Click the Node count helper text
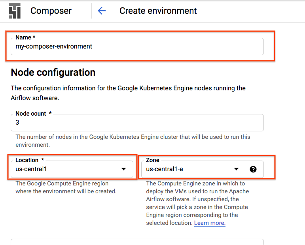Viewport: 305px width, 245px height. [x=133, y=140]
